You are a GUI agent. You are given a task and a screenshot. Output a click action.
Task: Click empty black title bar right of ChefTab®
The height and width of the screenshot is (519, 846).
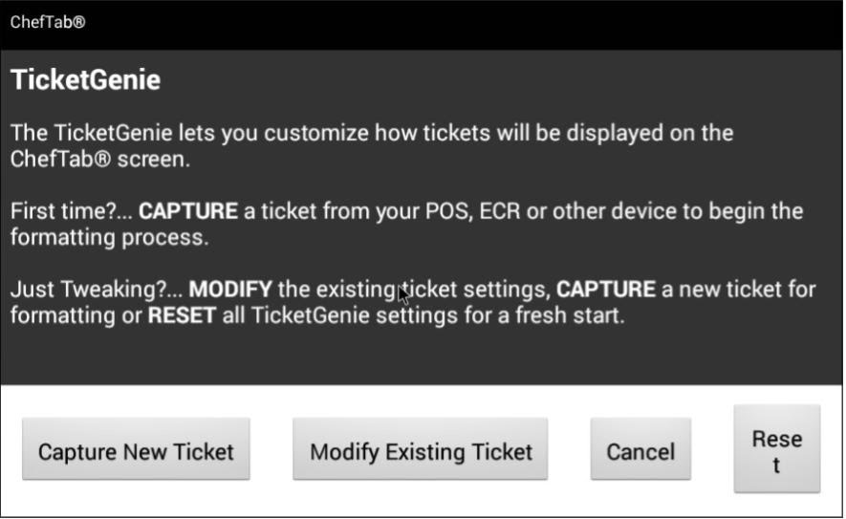point(478,23)
